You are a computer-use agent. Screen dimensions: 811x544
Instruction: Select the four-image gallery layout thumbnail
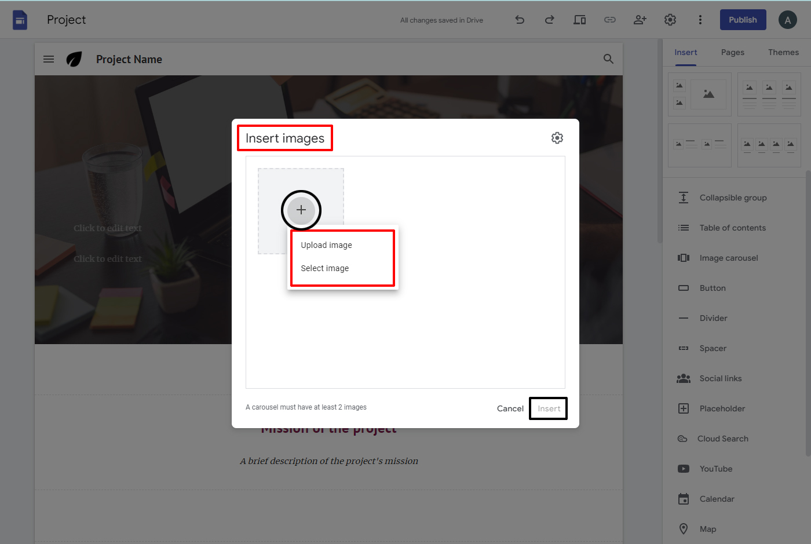point(769,145)
